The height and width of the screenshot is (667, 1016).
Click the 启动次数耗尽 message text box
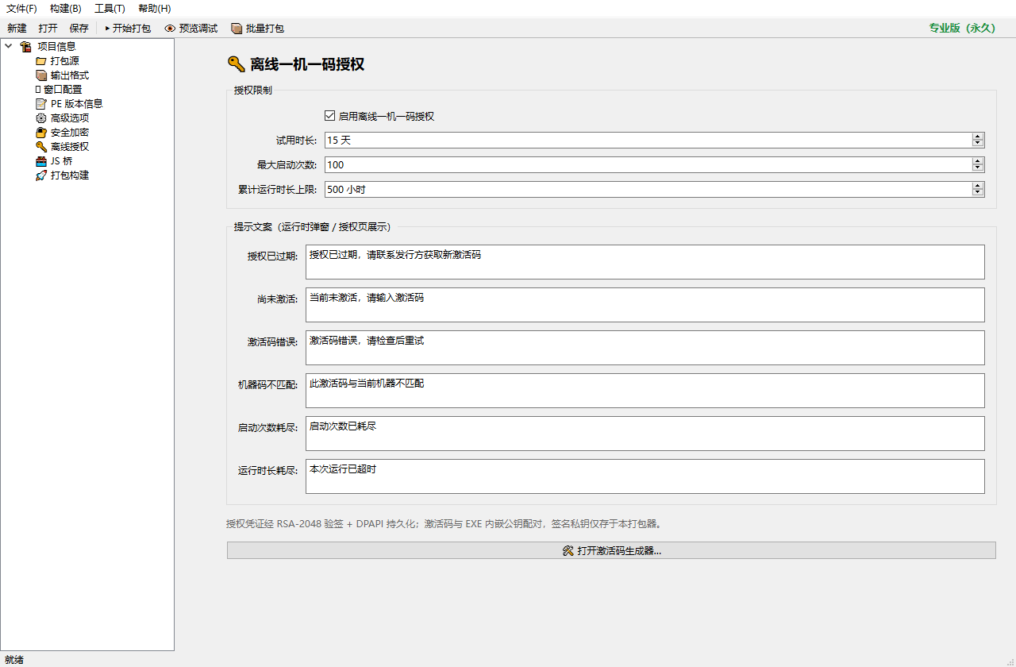pyautogui.click(x=645, y=434)
